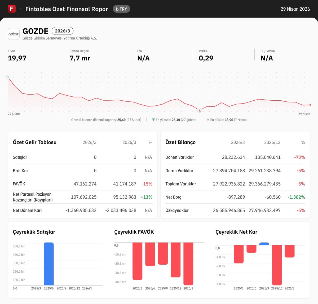Click the 29 Nisan 2026 date in header
The height and width of the screenshot is (304, 318).
(x=295, y=9)
